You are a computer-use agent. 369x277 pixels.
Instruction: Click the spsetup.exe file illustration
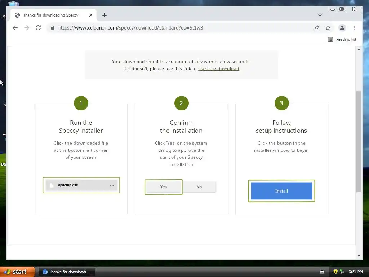click(81, 185)
